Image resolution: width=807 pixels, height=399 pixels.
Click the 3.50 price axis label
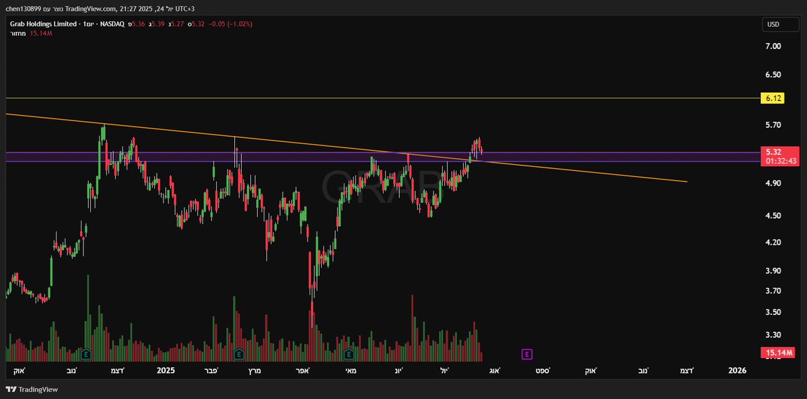[773, 312]
